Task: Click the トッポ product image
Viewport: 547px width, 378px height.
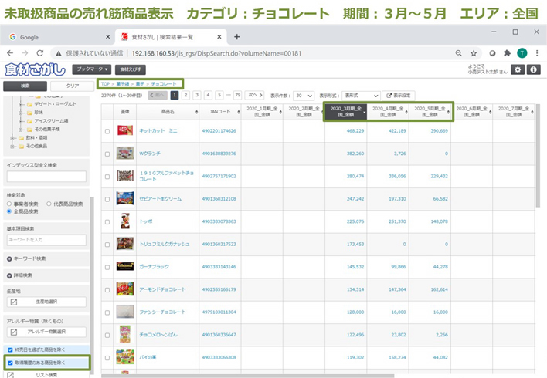Action: coord(125,221)
